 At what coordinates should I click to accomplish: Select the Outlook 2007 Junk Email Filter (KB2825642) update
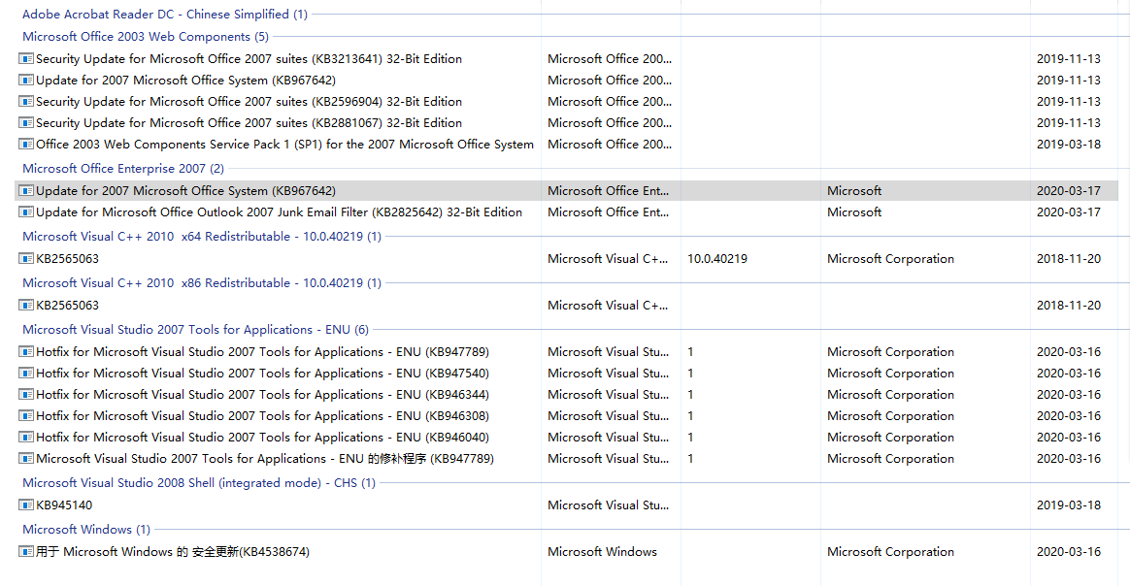[x=279, y=212]
